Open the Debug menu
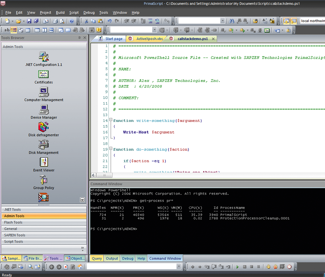This screenshot has width=325, height=277. pyautogui.click(x=89, y=12)
